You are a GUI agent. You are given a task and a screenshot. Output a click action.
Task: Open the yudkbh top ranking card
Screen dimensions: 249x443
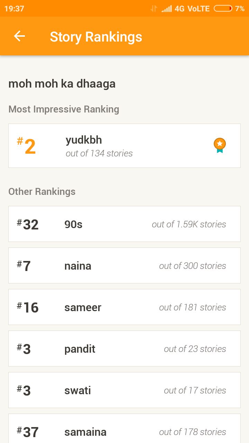pos(124,146)
